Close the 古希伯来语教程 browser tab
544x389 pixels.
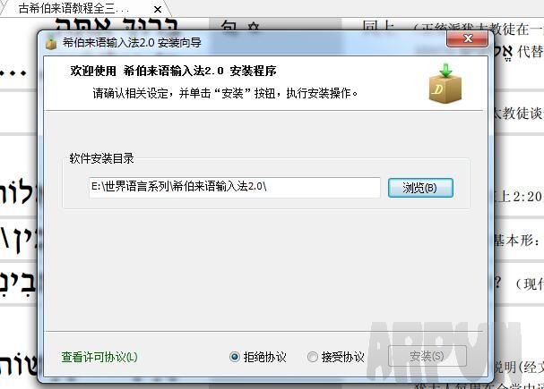pyautogui.click(x=158, y=9)
